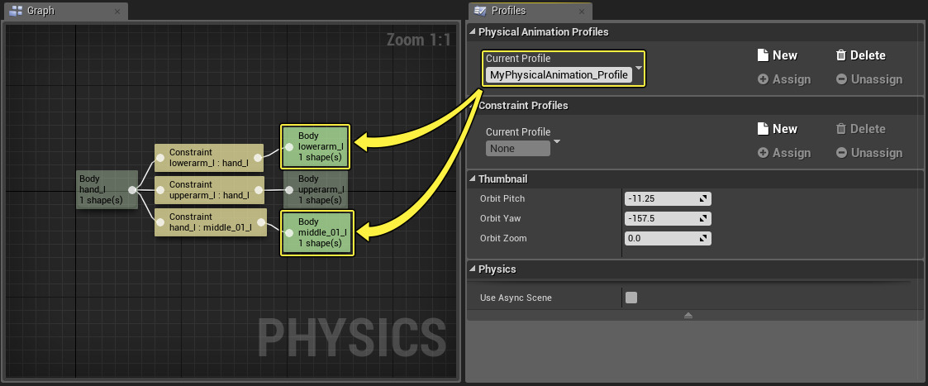Click the Orbit Pitch value field

pos(661,198)
